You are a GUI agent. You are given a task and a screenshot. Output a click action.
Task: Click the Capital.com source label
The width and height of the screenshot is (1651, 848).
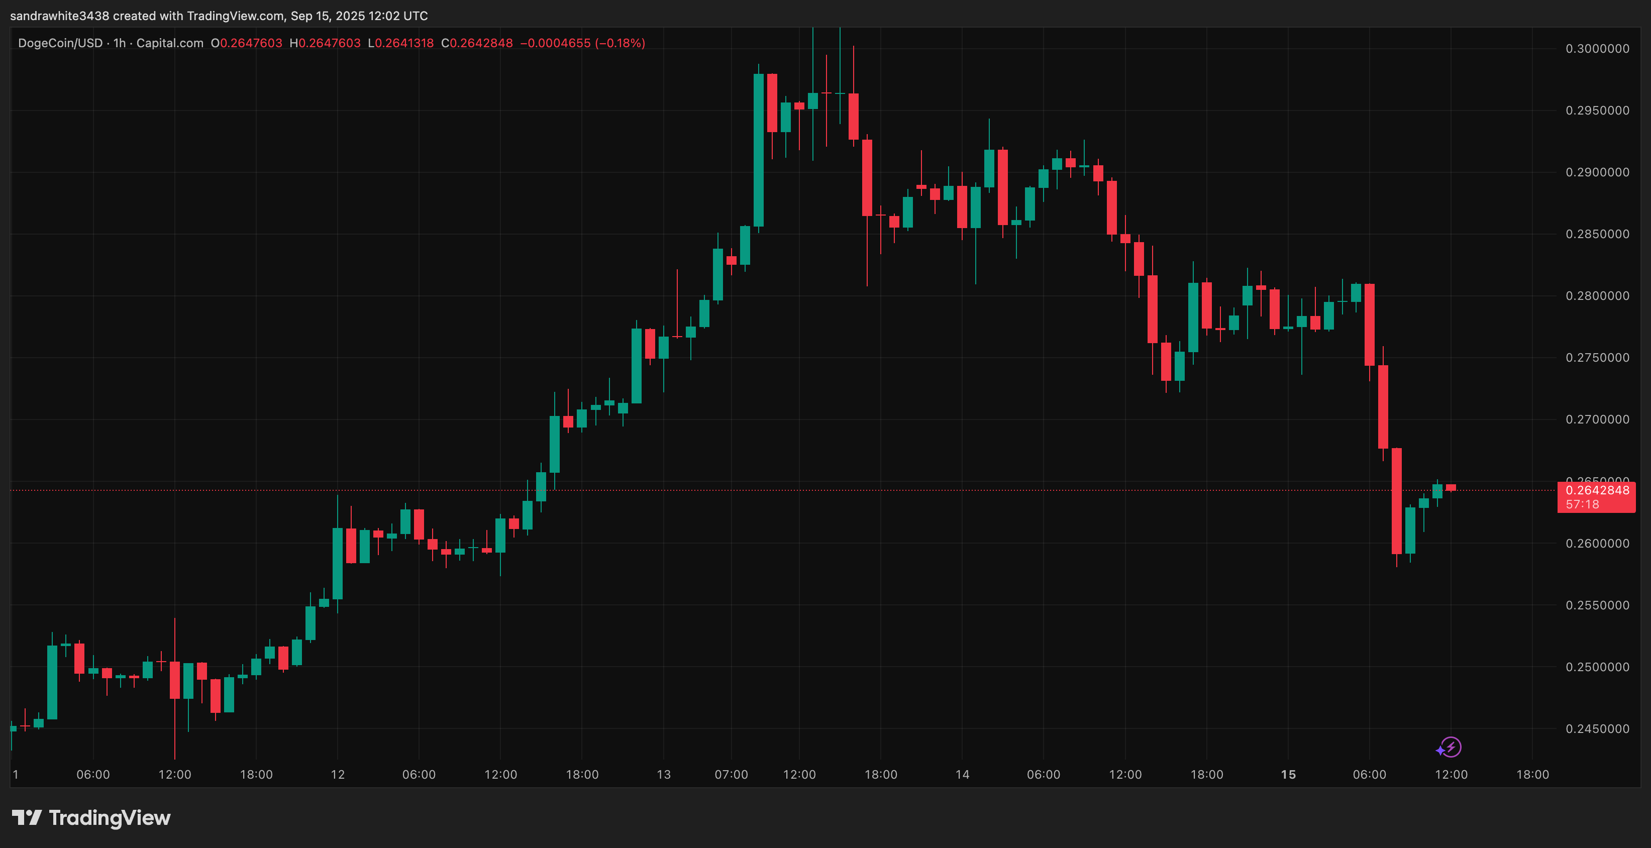(x=170, y=43)
